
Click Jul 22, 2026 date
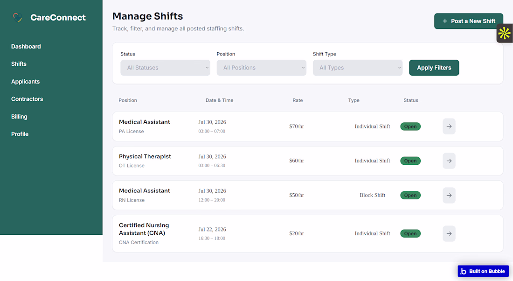pos(212,229)
